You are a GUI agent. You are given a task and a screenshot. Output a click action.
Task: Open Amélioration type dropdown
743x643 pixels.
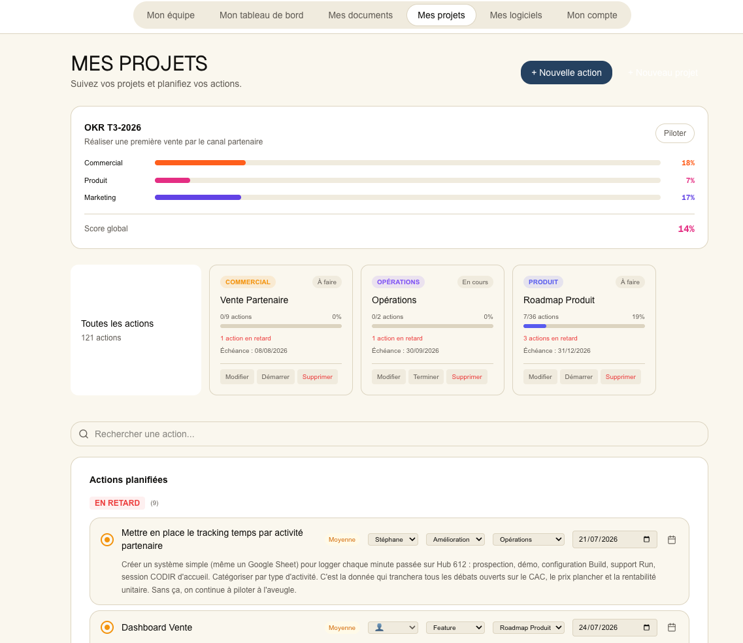coord(455,539)
